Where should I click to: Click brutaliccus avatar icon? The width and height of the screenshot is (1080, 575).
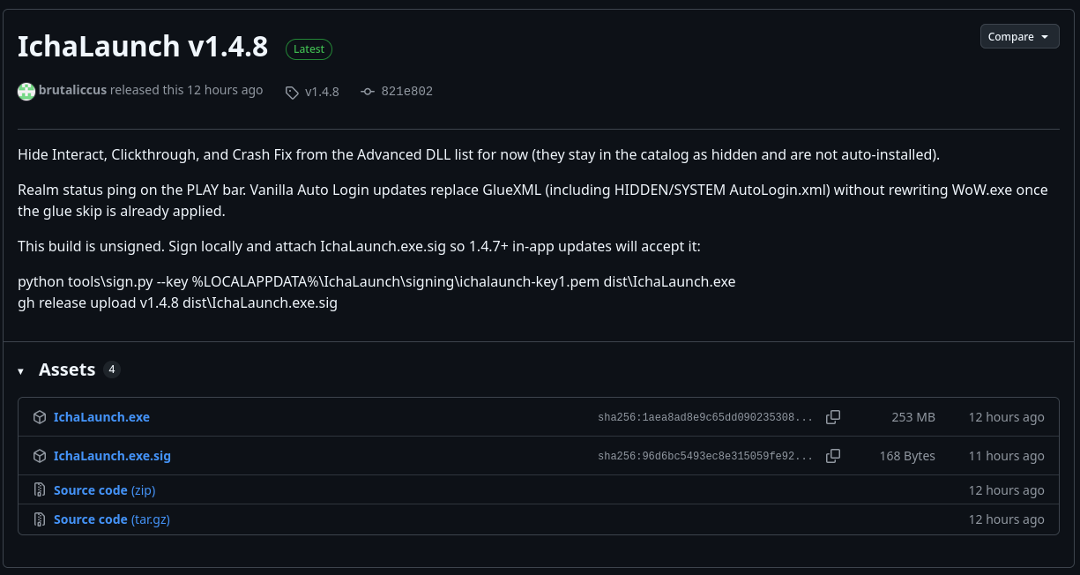pos(26,91)
